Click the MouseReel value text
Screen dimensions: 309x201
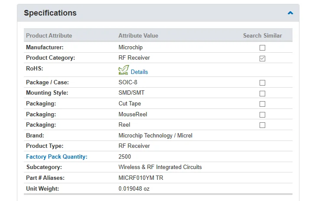point(133,115)
